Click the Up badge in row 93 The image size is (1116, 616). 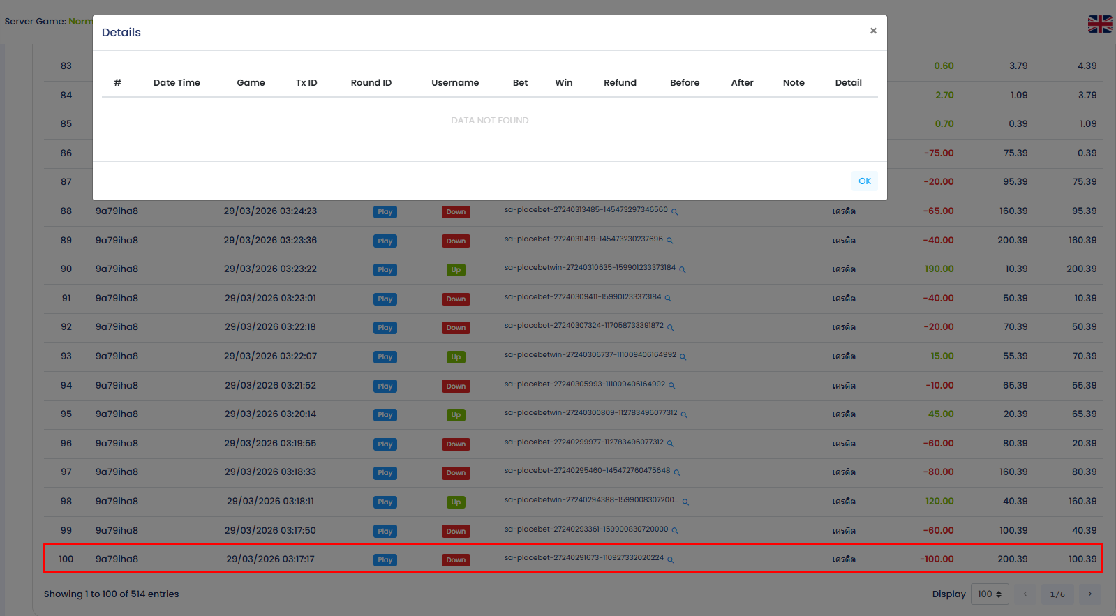tap(456, 357)
